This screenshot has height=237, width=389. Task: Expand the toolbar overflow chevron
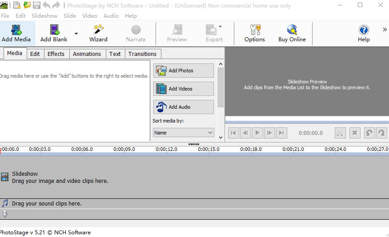pyautogui.click(x=385, y=30)
